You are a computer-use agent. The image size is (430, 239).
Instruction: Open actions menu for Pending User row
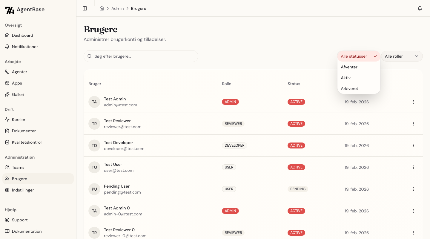coord(413,189)
